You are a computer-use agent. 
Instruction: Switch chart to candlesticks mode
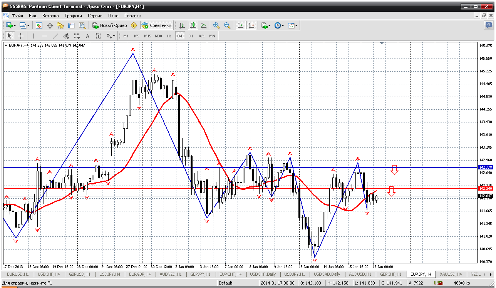pos(193,25)
